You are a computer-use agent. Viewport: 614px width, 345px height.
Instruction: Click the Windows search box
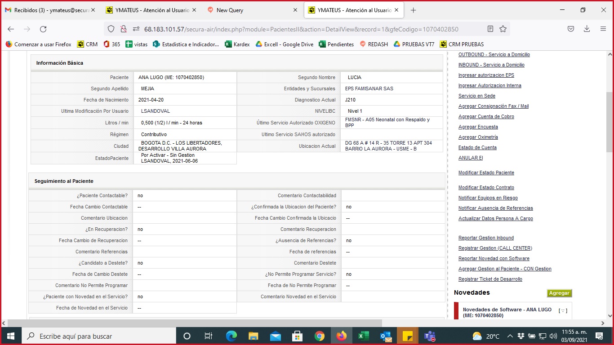pyautogui.click(x=98, y=336)
